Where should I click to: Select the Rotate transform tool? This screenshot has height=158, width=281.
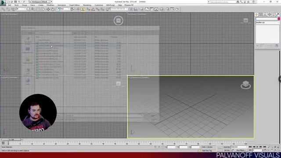(53, 9)
